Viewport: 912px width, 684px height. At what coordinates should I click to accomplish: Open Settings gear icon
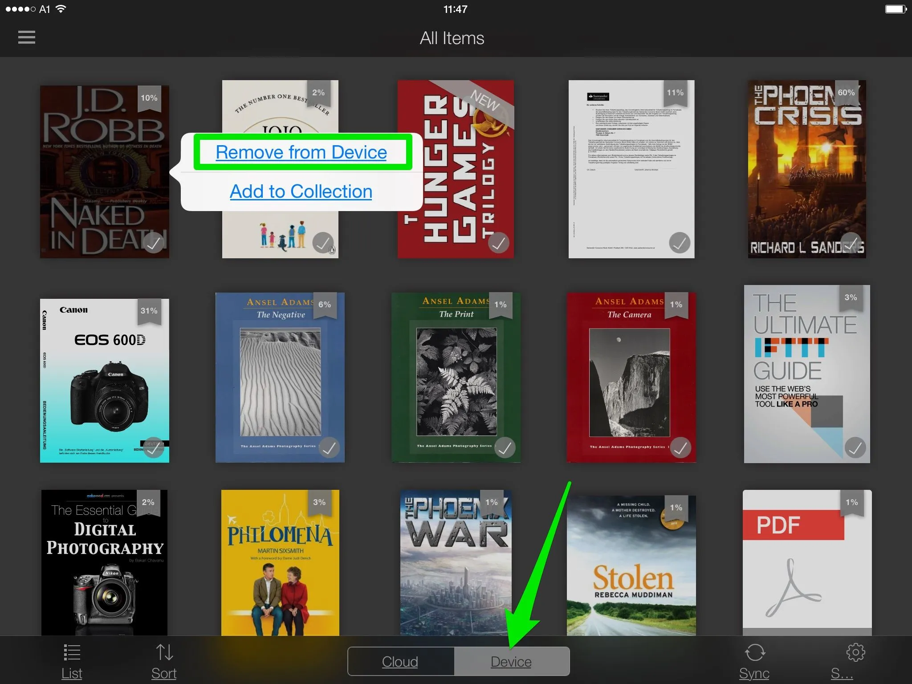855,653
